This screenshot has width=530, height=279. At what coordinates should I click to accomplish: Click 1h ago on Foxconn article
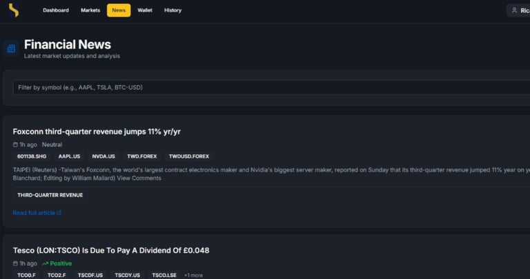click(x=28, y=145)
